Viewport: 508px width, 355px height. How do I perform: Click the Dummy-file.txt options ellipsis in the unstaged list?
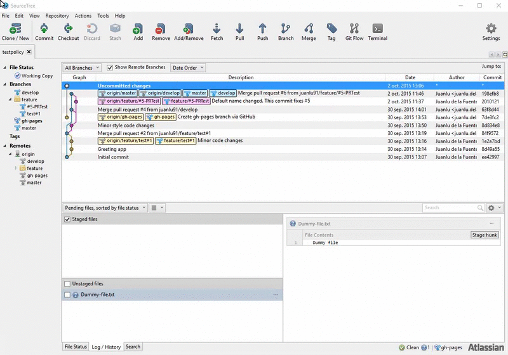pos(276,295)
